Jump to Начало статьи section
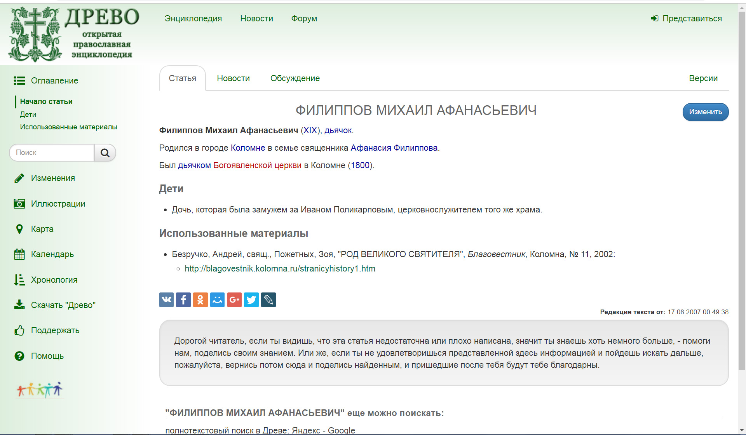Image resolution: width=746 pixels, height=435 pixels. (x=46, y=101)
